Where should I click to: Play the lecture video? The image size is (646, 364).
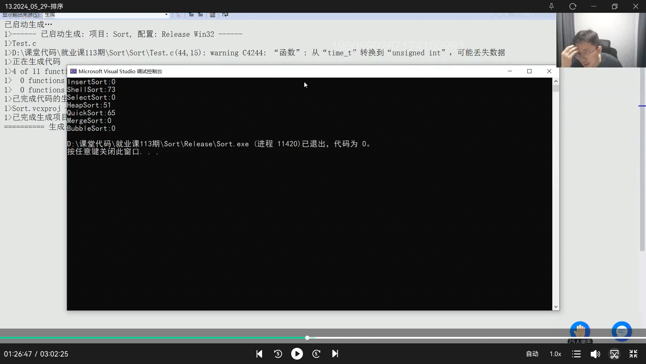pos(297,354)
